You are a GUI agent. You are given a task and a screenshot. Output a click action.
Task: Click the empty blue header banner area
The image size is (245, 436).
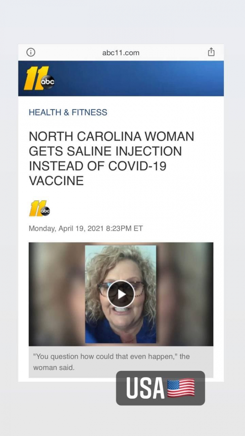140,78
